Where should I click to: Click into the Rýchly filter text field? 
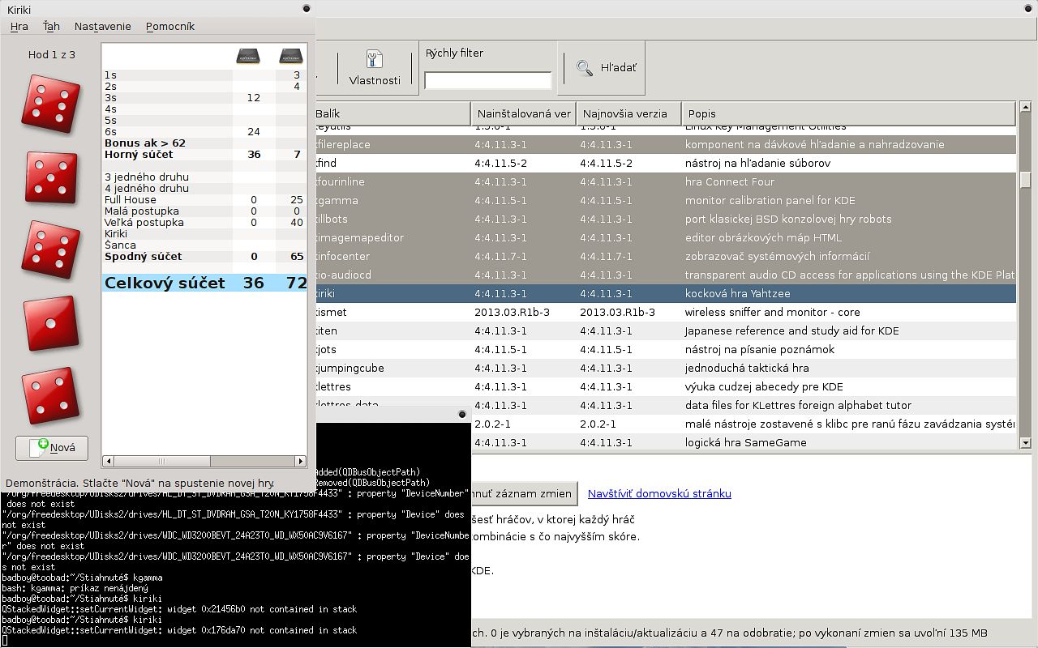point(487,80)
